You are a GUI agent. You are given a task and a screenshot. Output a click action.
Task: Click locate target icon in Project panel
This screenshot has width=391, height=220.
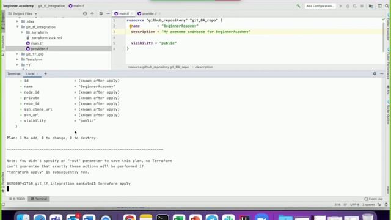pos(85,13)
